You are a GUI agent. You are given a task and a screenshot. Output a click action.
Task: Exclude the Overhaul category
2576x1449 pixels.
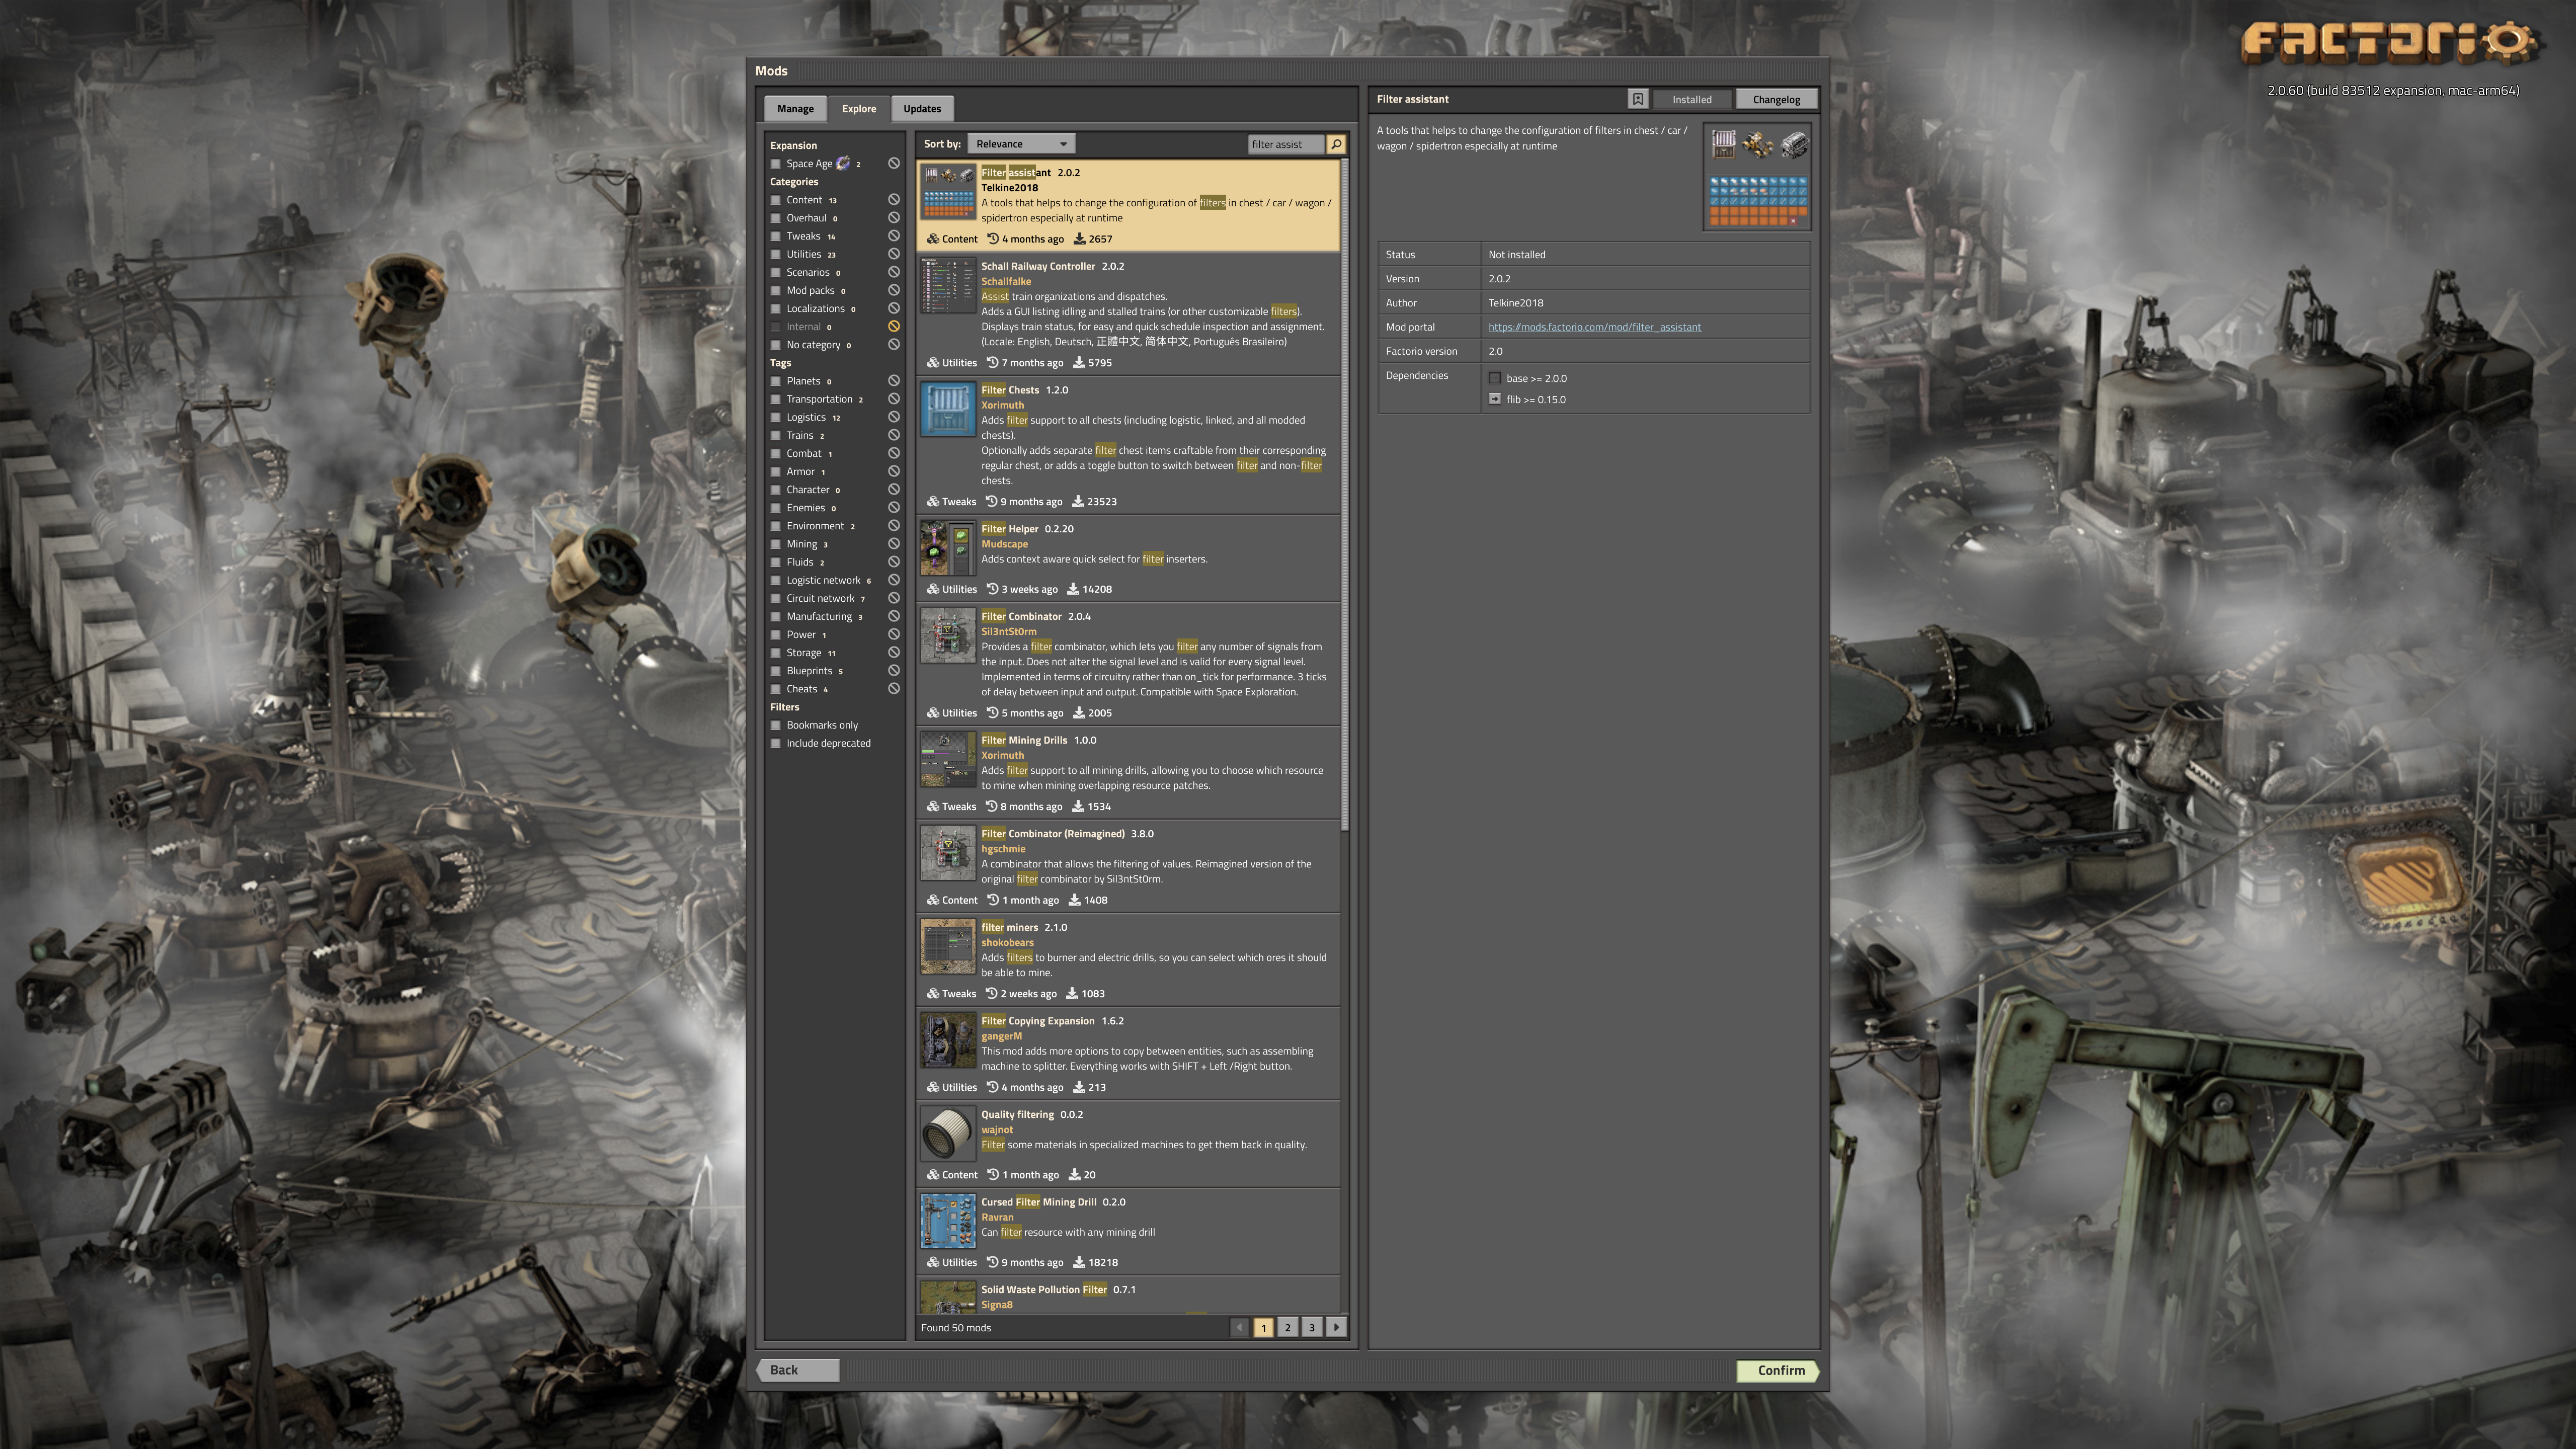pyautogui.click(x=894, y=218)
